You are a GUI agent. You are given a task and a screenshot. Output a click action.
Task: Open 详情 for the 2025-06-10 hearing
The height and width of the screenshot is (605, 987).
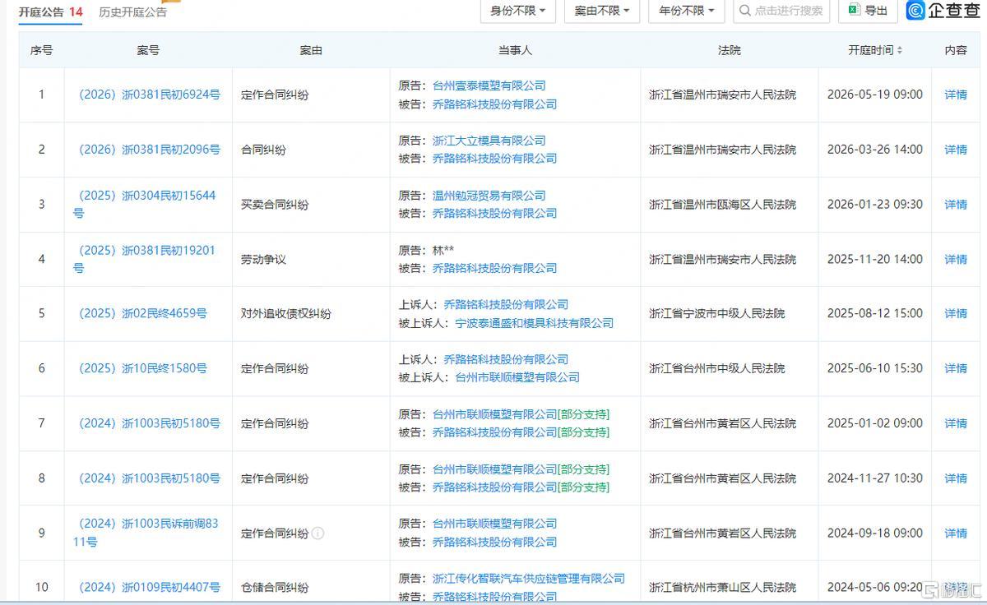tap(956, 368)
